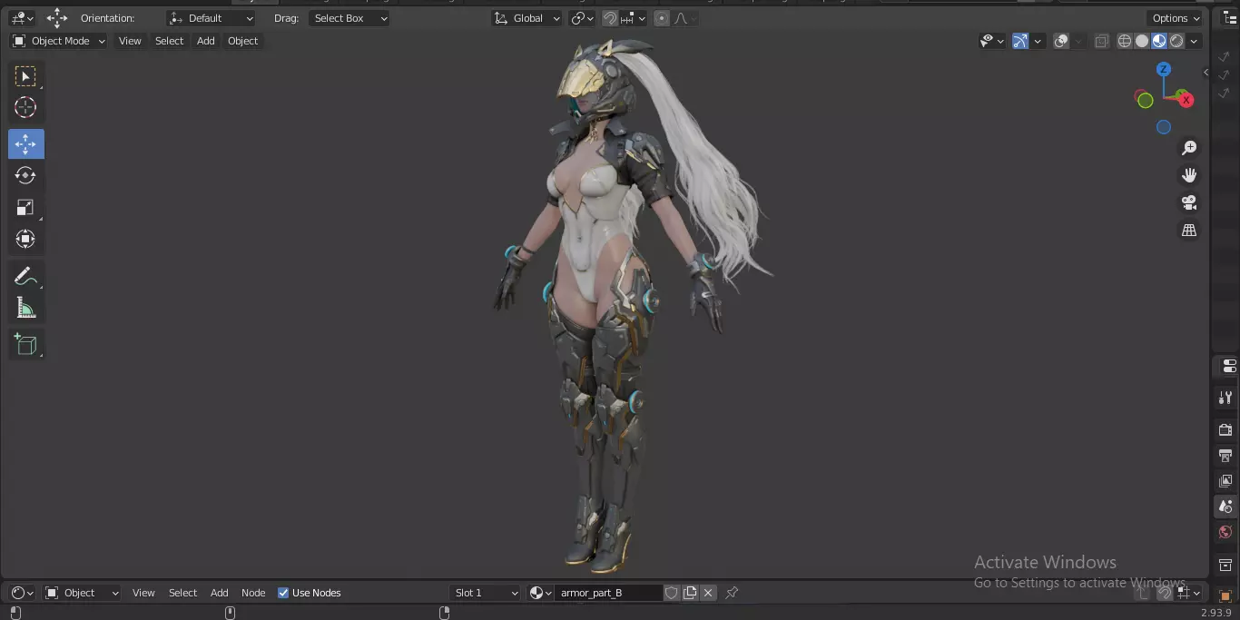Open the Scene properties tab

point(1225,507)
